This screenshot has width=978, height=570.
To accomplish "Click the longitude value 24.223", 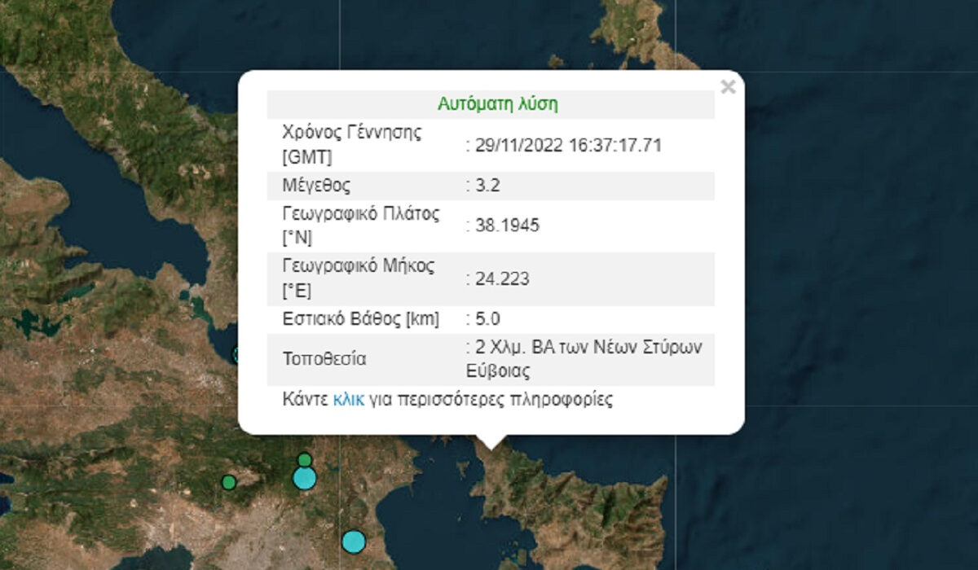I will pyautogui.click(x=501, y=279).
